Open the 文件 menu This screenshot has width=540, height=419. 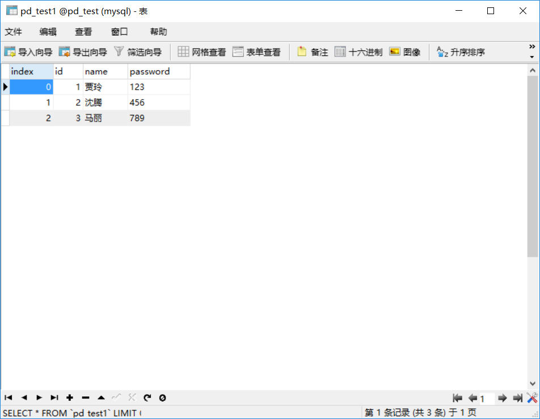pyautogui.click(x=14, y=32)
